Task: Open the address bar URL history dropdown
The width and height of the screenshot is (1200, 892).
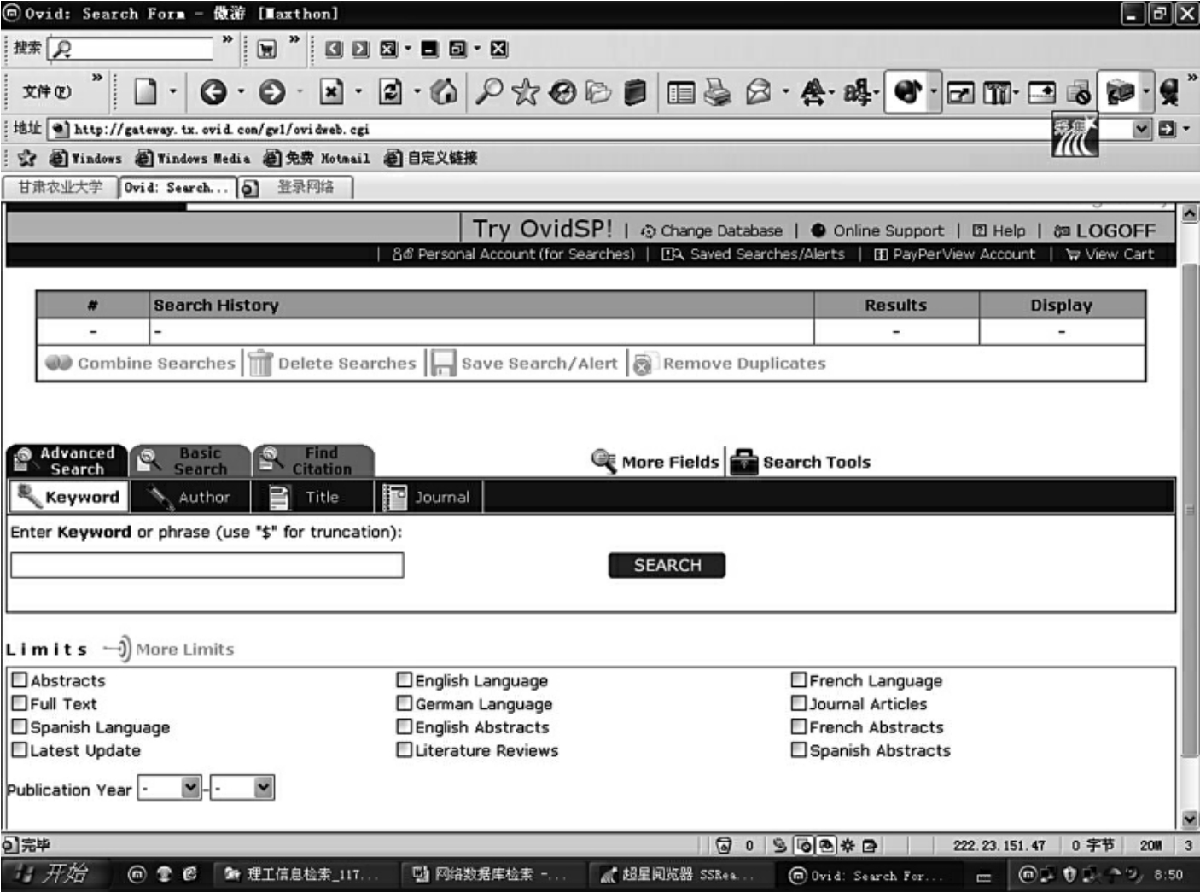Action: tap(1142, 129)
